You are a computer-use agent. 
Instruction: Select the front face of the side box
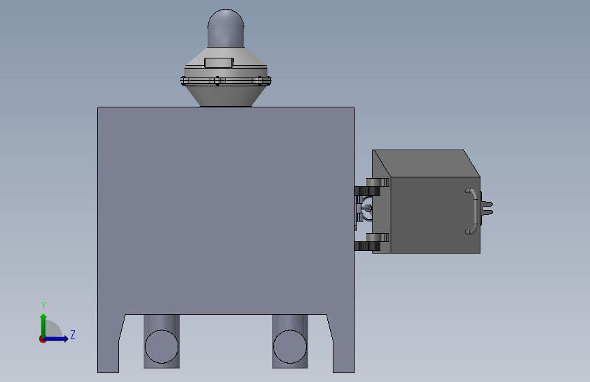(436, 215)
